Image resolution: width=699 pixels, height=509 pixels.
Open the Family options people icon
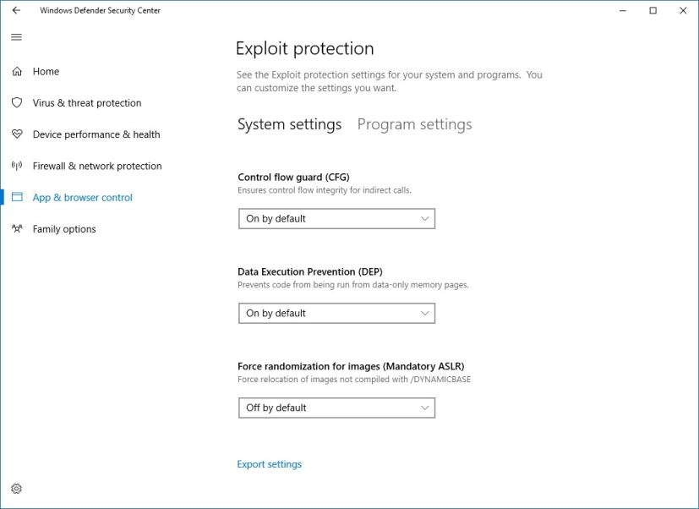[16, 228]
